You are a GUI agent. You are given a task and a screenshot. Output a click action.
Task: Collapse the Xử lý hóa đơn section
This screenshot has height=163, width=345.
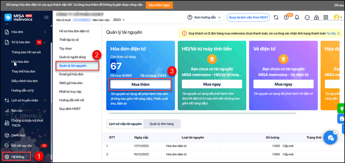coord(45,43)
